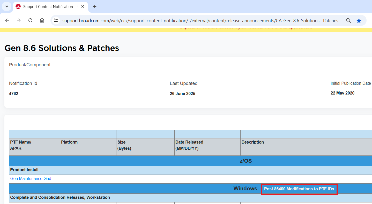Click the Initial Publication Date label
This screenshot has height=204, width=372.
pyautogui.click(x=351, y=83)
